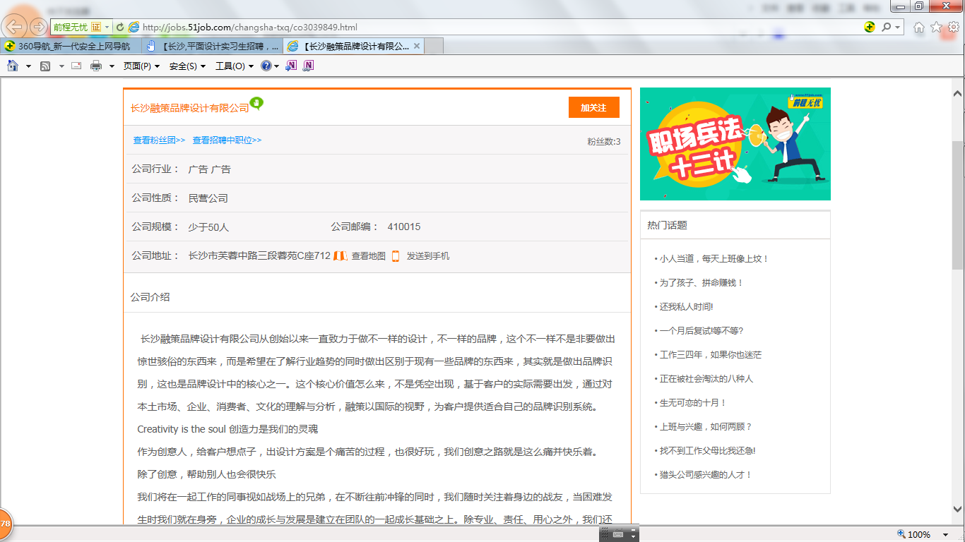
Task: Switch to the 360导航 tab
Action: click(x=71, y=47)
